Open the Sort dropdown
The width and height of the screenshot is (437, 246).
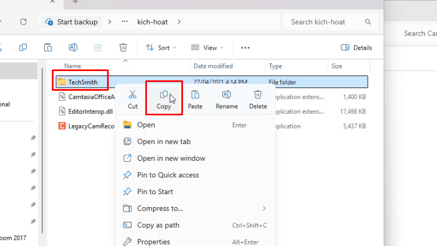click(x=161, y=48)
